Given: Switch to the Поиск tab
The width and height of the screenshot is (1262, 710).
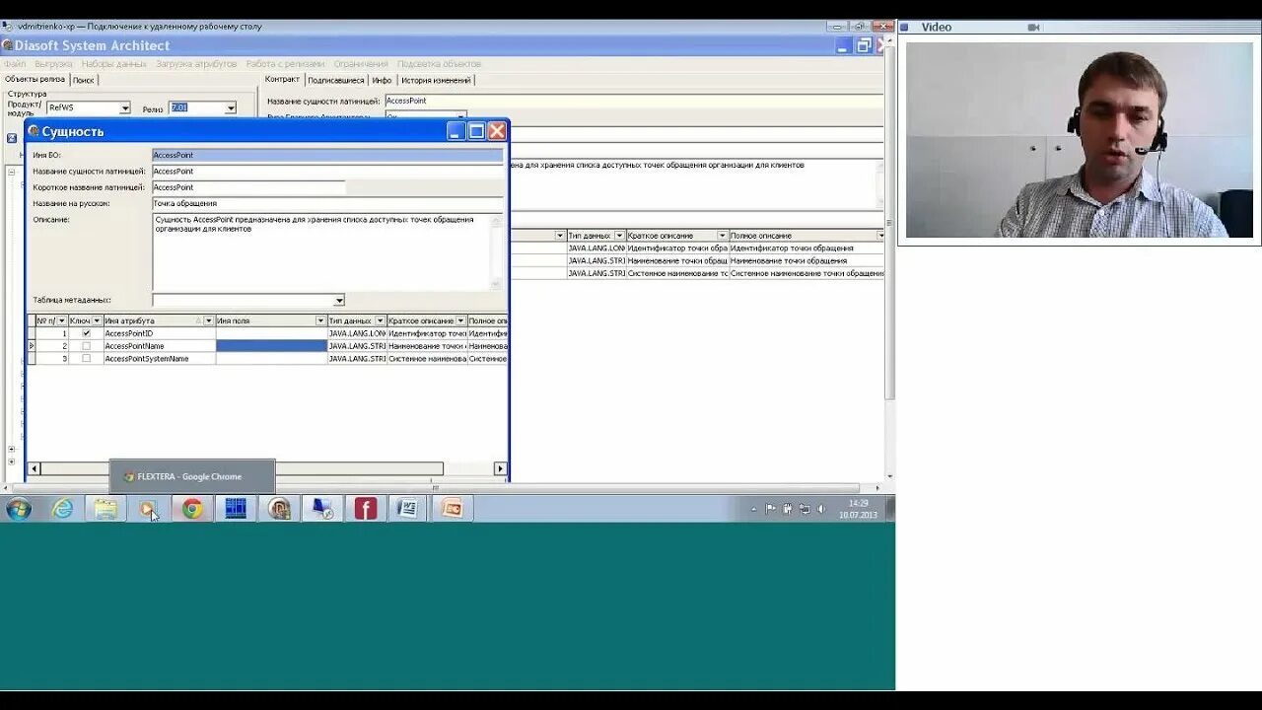Looking at the screenshot, I should 83,80.
